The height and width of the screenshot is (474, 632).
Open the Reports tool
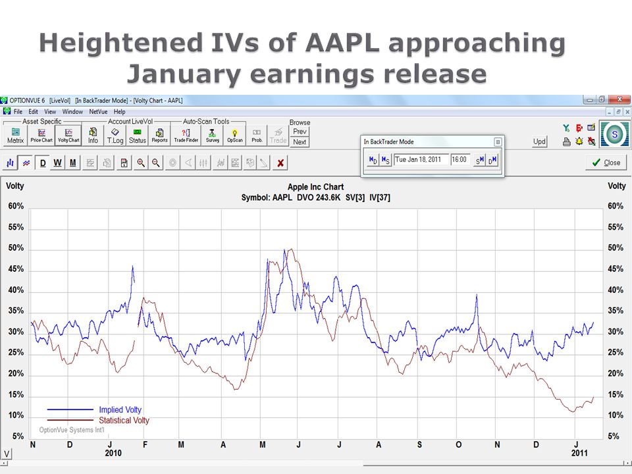coord(159,136)
